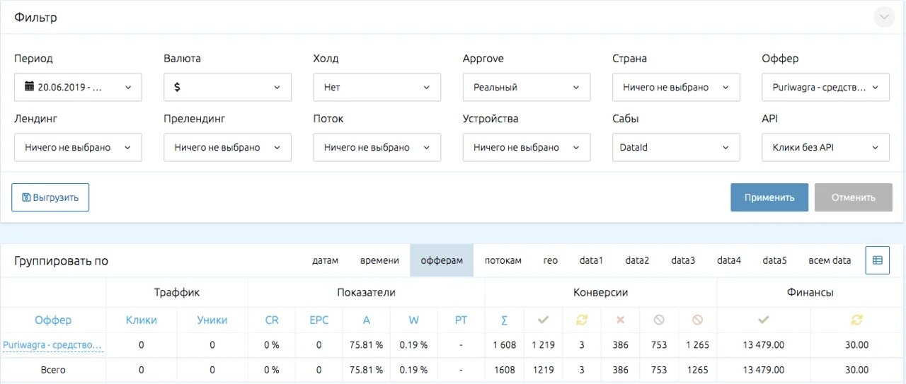The height and width of the screenshot is (384, 906).
Task: Sort by Финансы yellow refresh column icon
Action: coord(857,320)
